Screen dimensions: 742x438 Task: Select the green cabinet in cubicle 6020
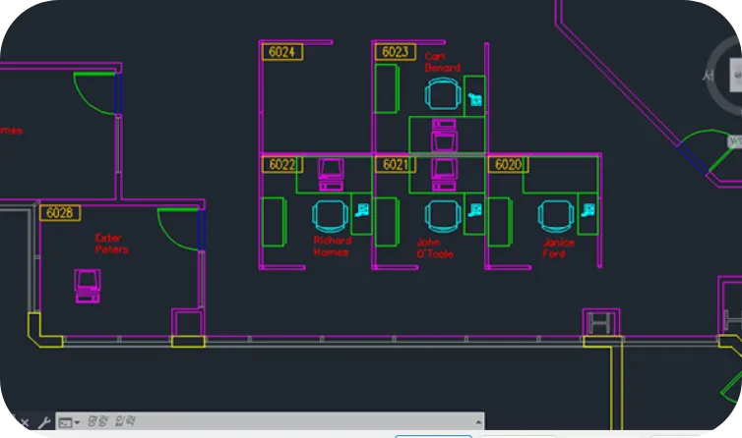point(500,222)
